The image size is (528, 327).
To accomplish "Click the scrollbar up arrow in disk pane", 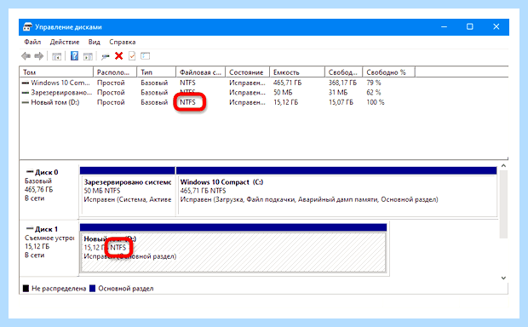I will click(x=503, y=166).
